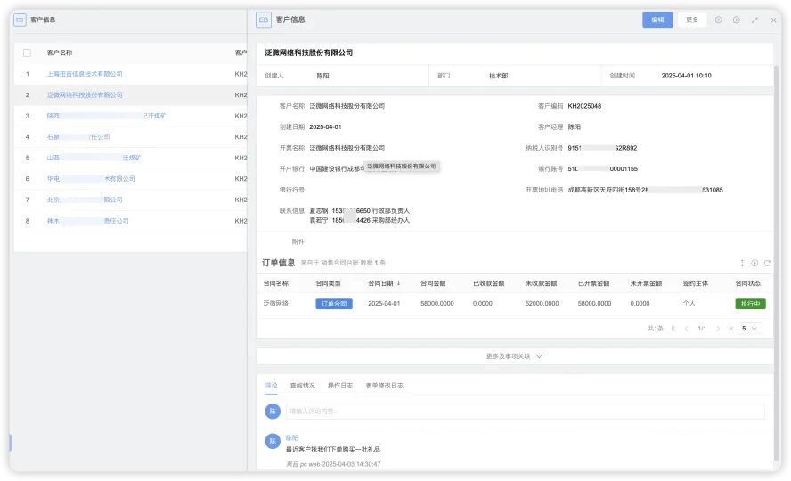Click the add (plus circle) icon in 订单信息

pos(754,263)
